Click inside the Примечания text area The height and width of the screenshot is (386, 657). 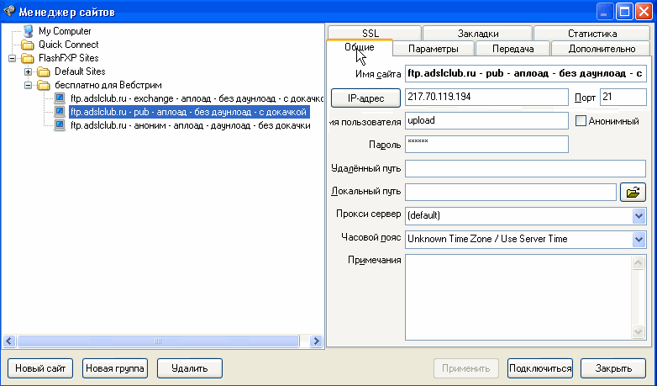click(518, 297)
